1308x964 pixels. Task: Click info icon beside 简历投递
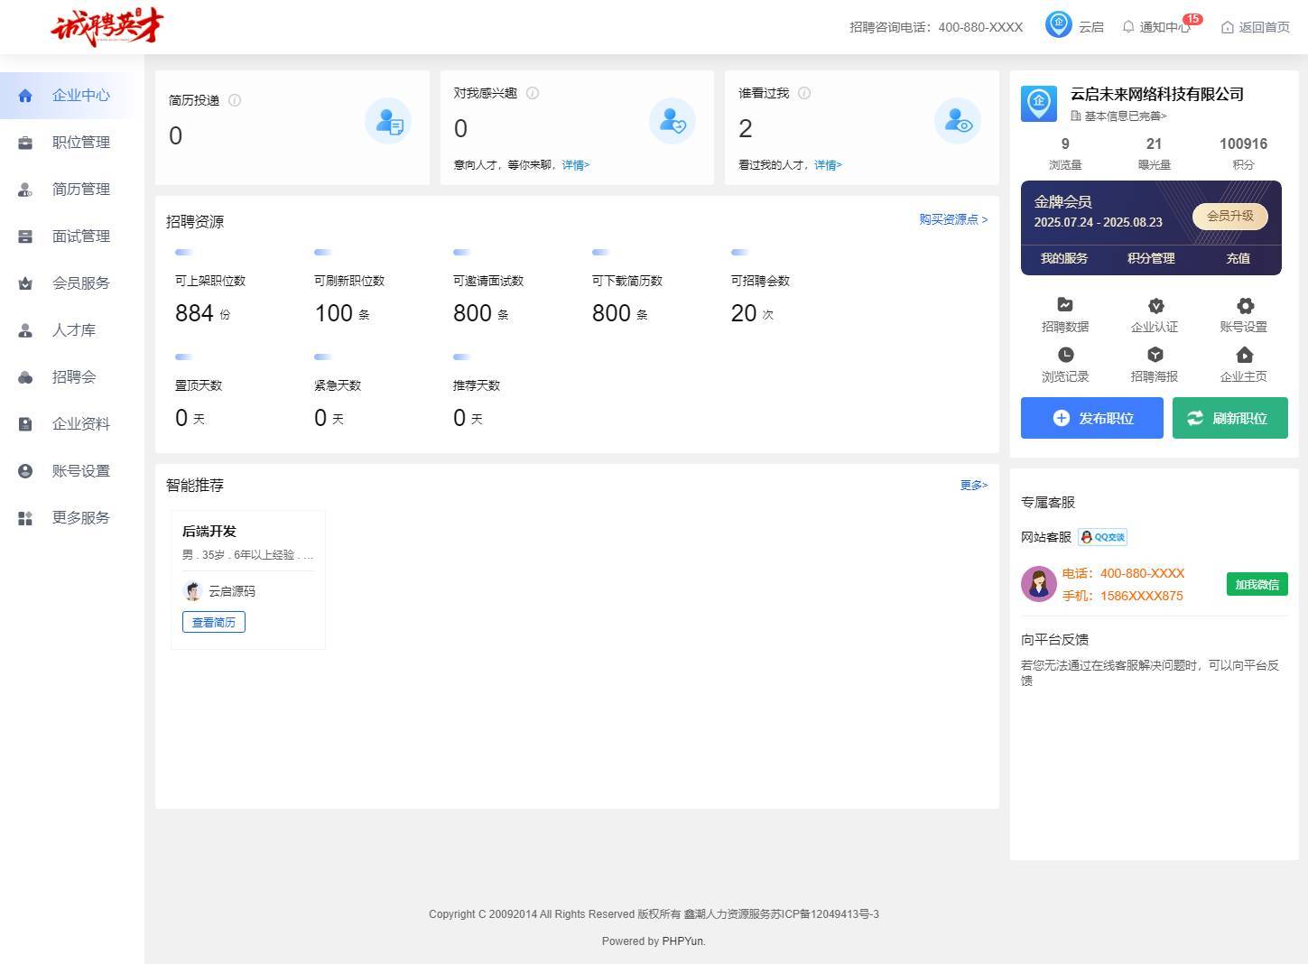coord(235,100)
